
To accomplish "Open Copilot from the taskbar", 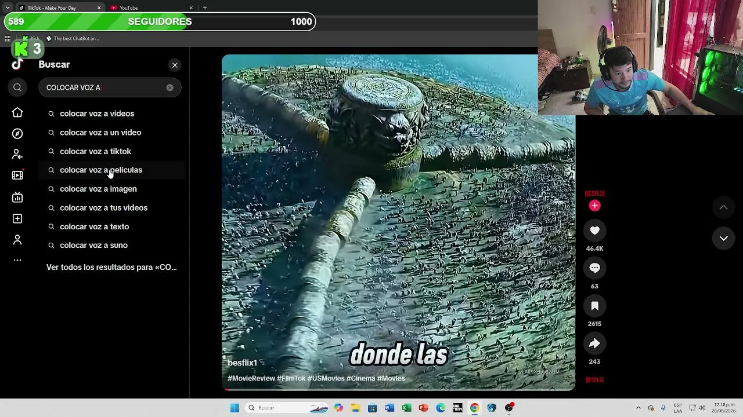I will 338,408.
